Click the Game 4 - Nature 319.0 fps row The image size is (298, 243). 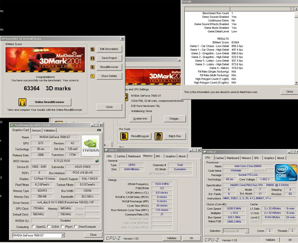tap(226, 68)
